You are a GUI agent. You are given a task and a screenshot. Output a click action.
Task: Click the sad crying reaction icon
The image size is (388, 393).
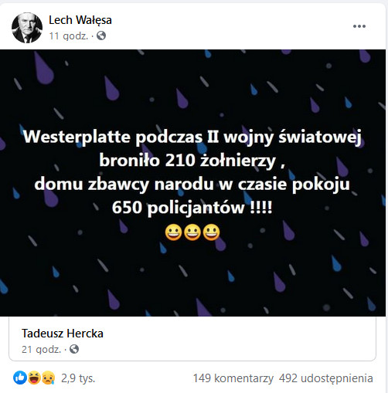pos(48,378)
